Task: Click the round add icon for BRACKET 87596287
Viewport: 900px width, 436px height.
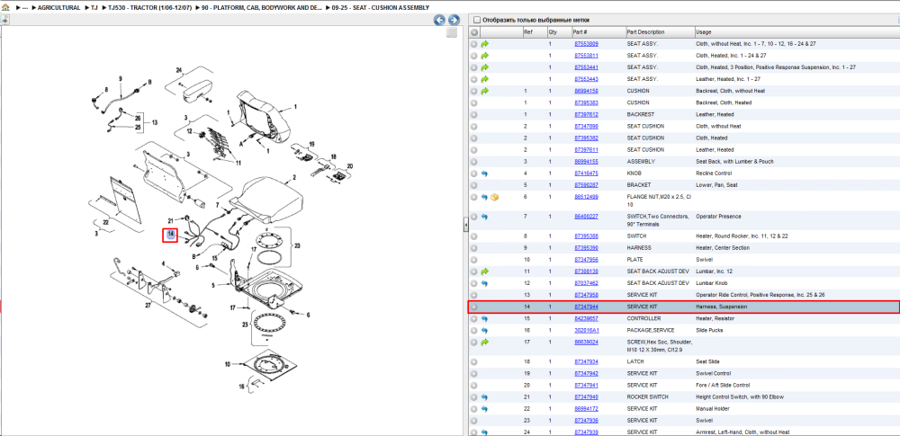Action: (474, 185)
